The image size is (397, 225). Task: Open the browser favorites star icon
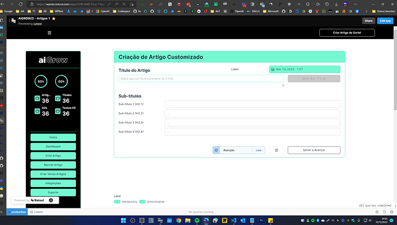(318, 4)
